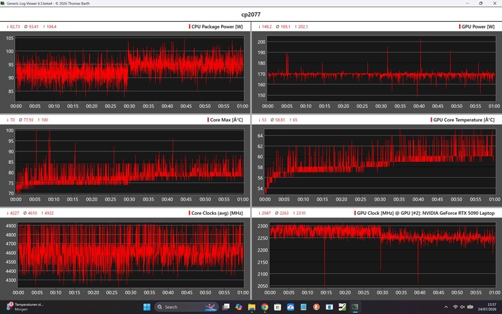Click inside the GPU Clock graph

tap(382, 255)
